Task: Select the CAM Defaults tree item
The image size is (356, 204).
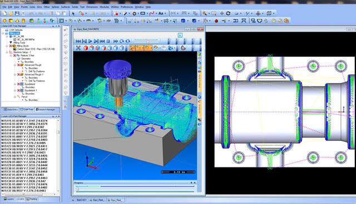Action: pos(16,30)
